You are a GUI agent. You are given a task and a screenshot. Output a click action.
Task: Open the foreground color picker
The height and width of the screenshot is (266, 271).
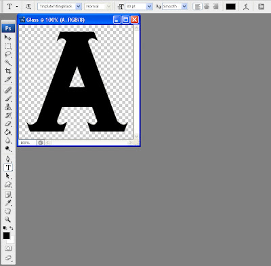(6, 236)
